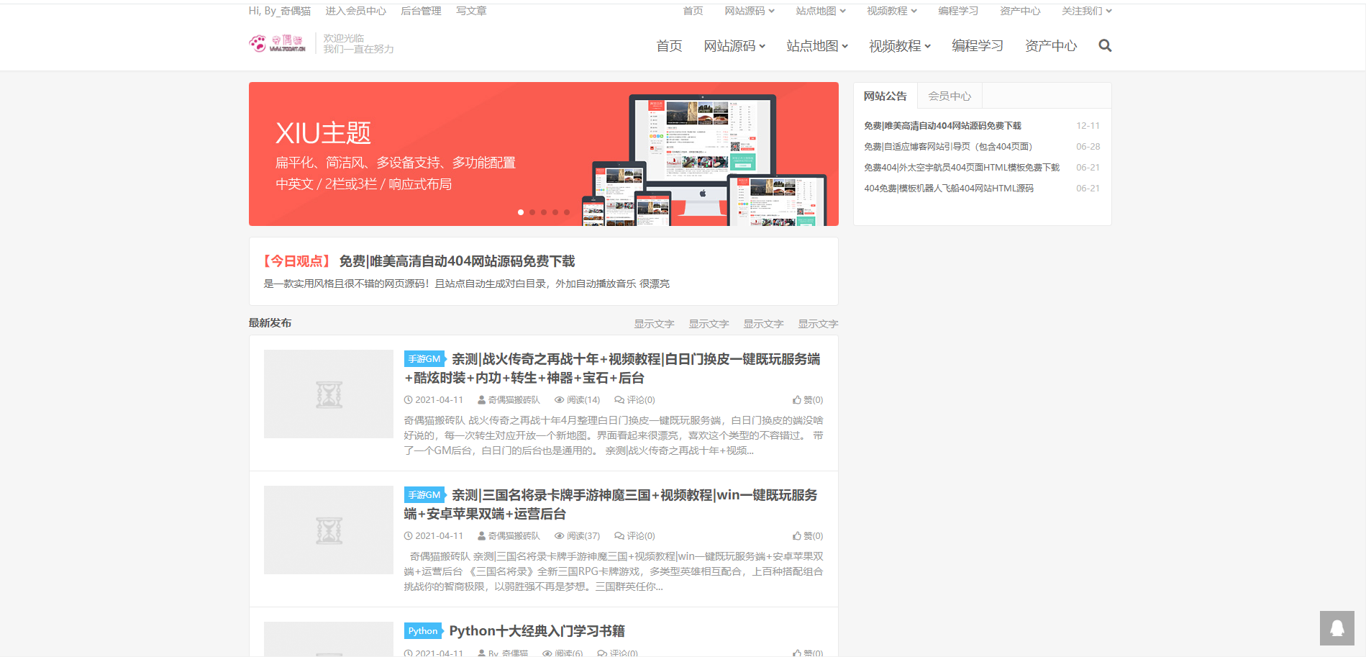Open 亲测|战火传奇之再战十年 post title

pyautogui.click(x=612, y=368)
